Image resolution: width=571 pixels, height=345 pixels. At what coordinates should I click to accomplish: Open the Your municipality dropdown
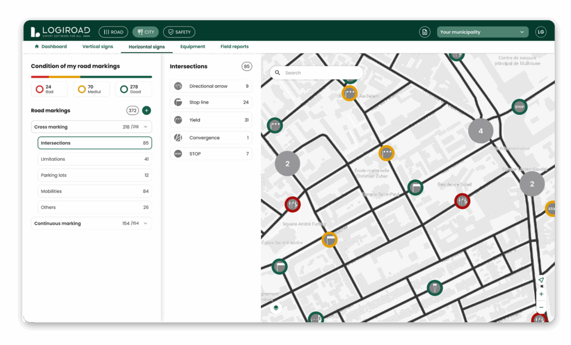(482, 32)
